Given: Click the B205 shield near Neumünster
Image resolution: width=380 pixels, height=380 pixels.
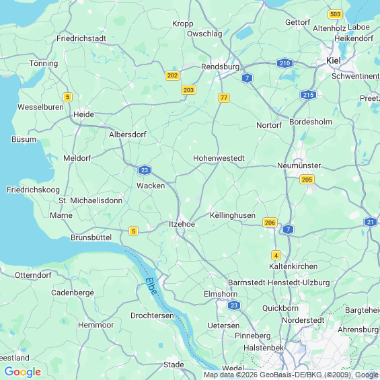Looking at the screenshot, I should (x=307, y=180).
